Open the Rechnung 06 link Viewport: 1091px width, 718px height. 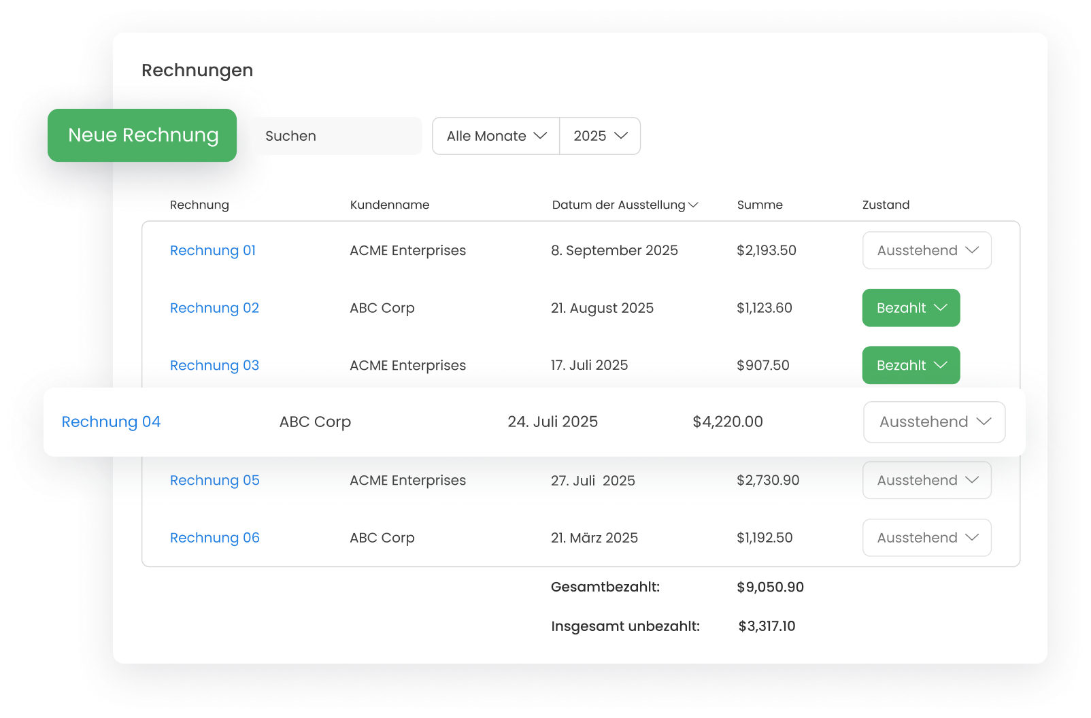pos(214,538)
